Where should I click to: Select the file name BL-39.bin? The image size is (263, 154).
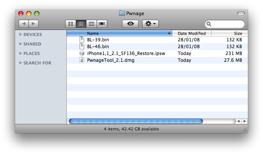[x=98, y=39]
